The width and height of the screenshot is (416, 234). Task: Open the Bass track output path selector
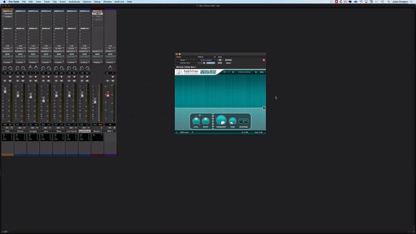click(x=59, y=51)
